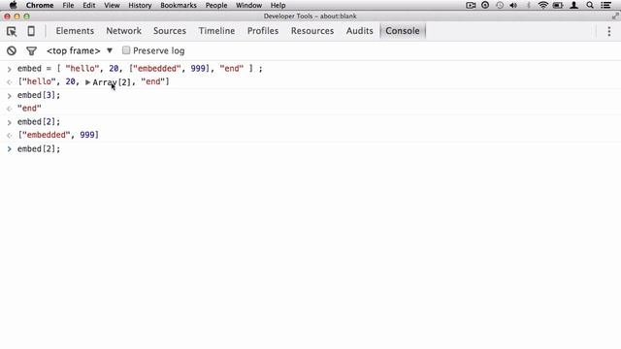Activate the inspect element picker icon
This screenshot has width=621, height=349.
pyautogui.click(x=12, y=31)
